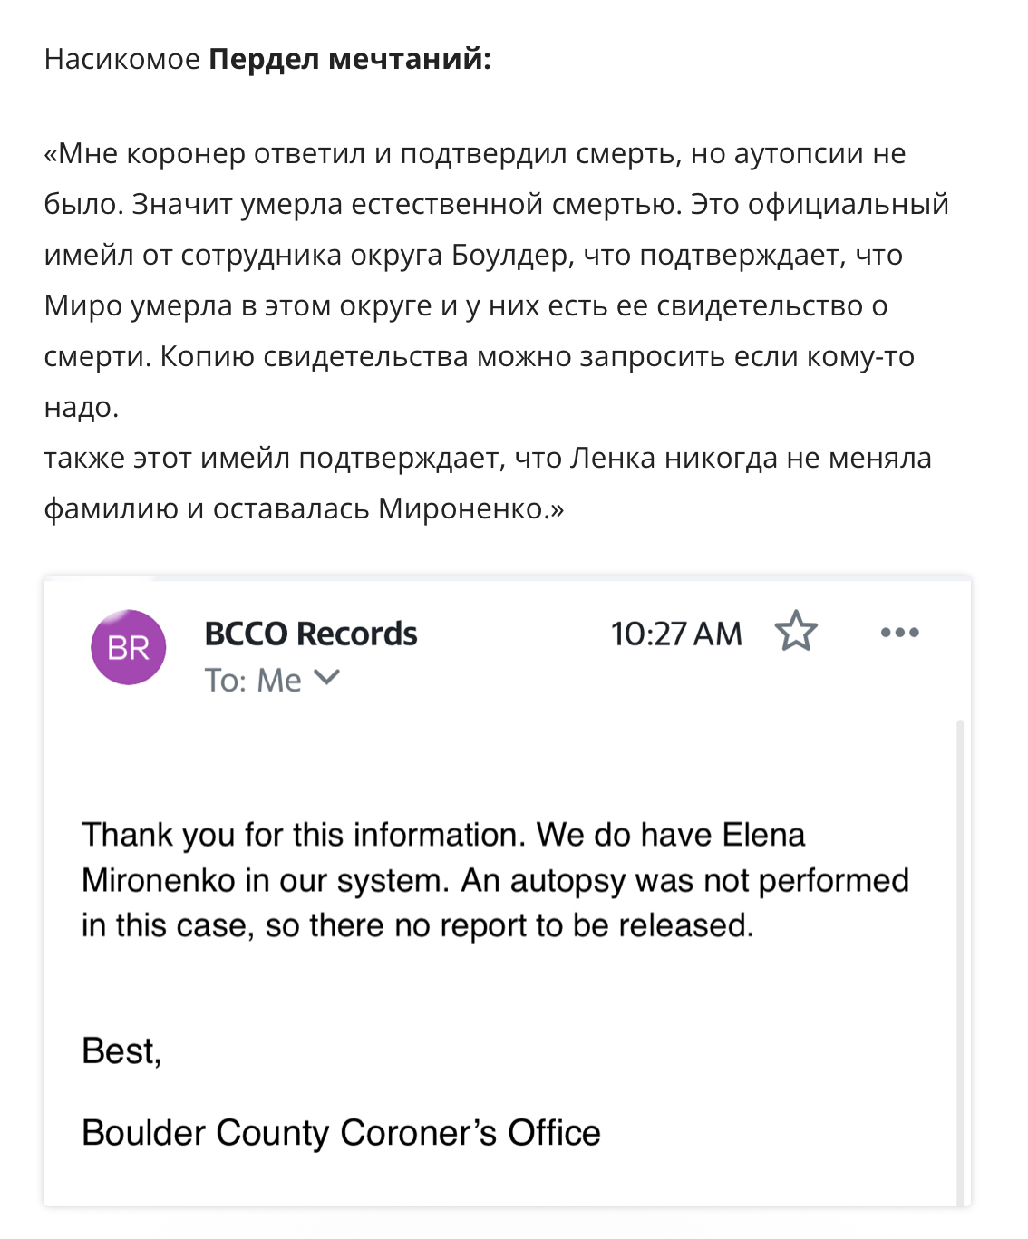
Task: Expand recipient details chevron beside Me
Action: pyautogui.click(x=326, y=677)
